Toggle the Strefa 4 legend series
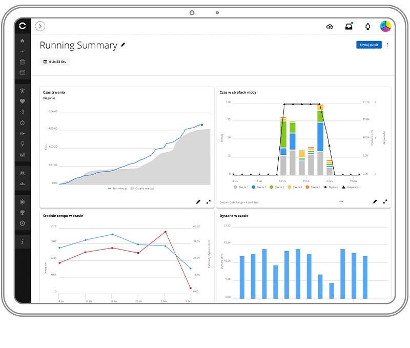Image resolution: width=410 pixels, height=348 pixels. coord(295,187)
